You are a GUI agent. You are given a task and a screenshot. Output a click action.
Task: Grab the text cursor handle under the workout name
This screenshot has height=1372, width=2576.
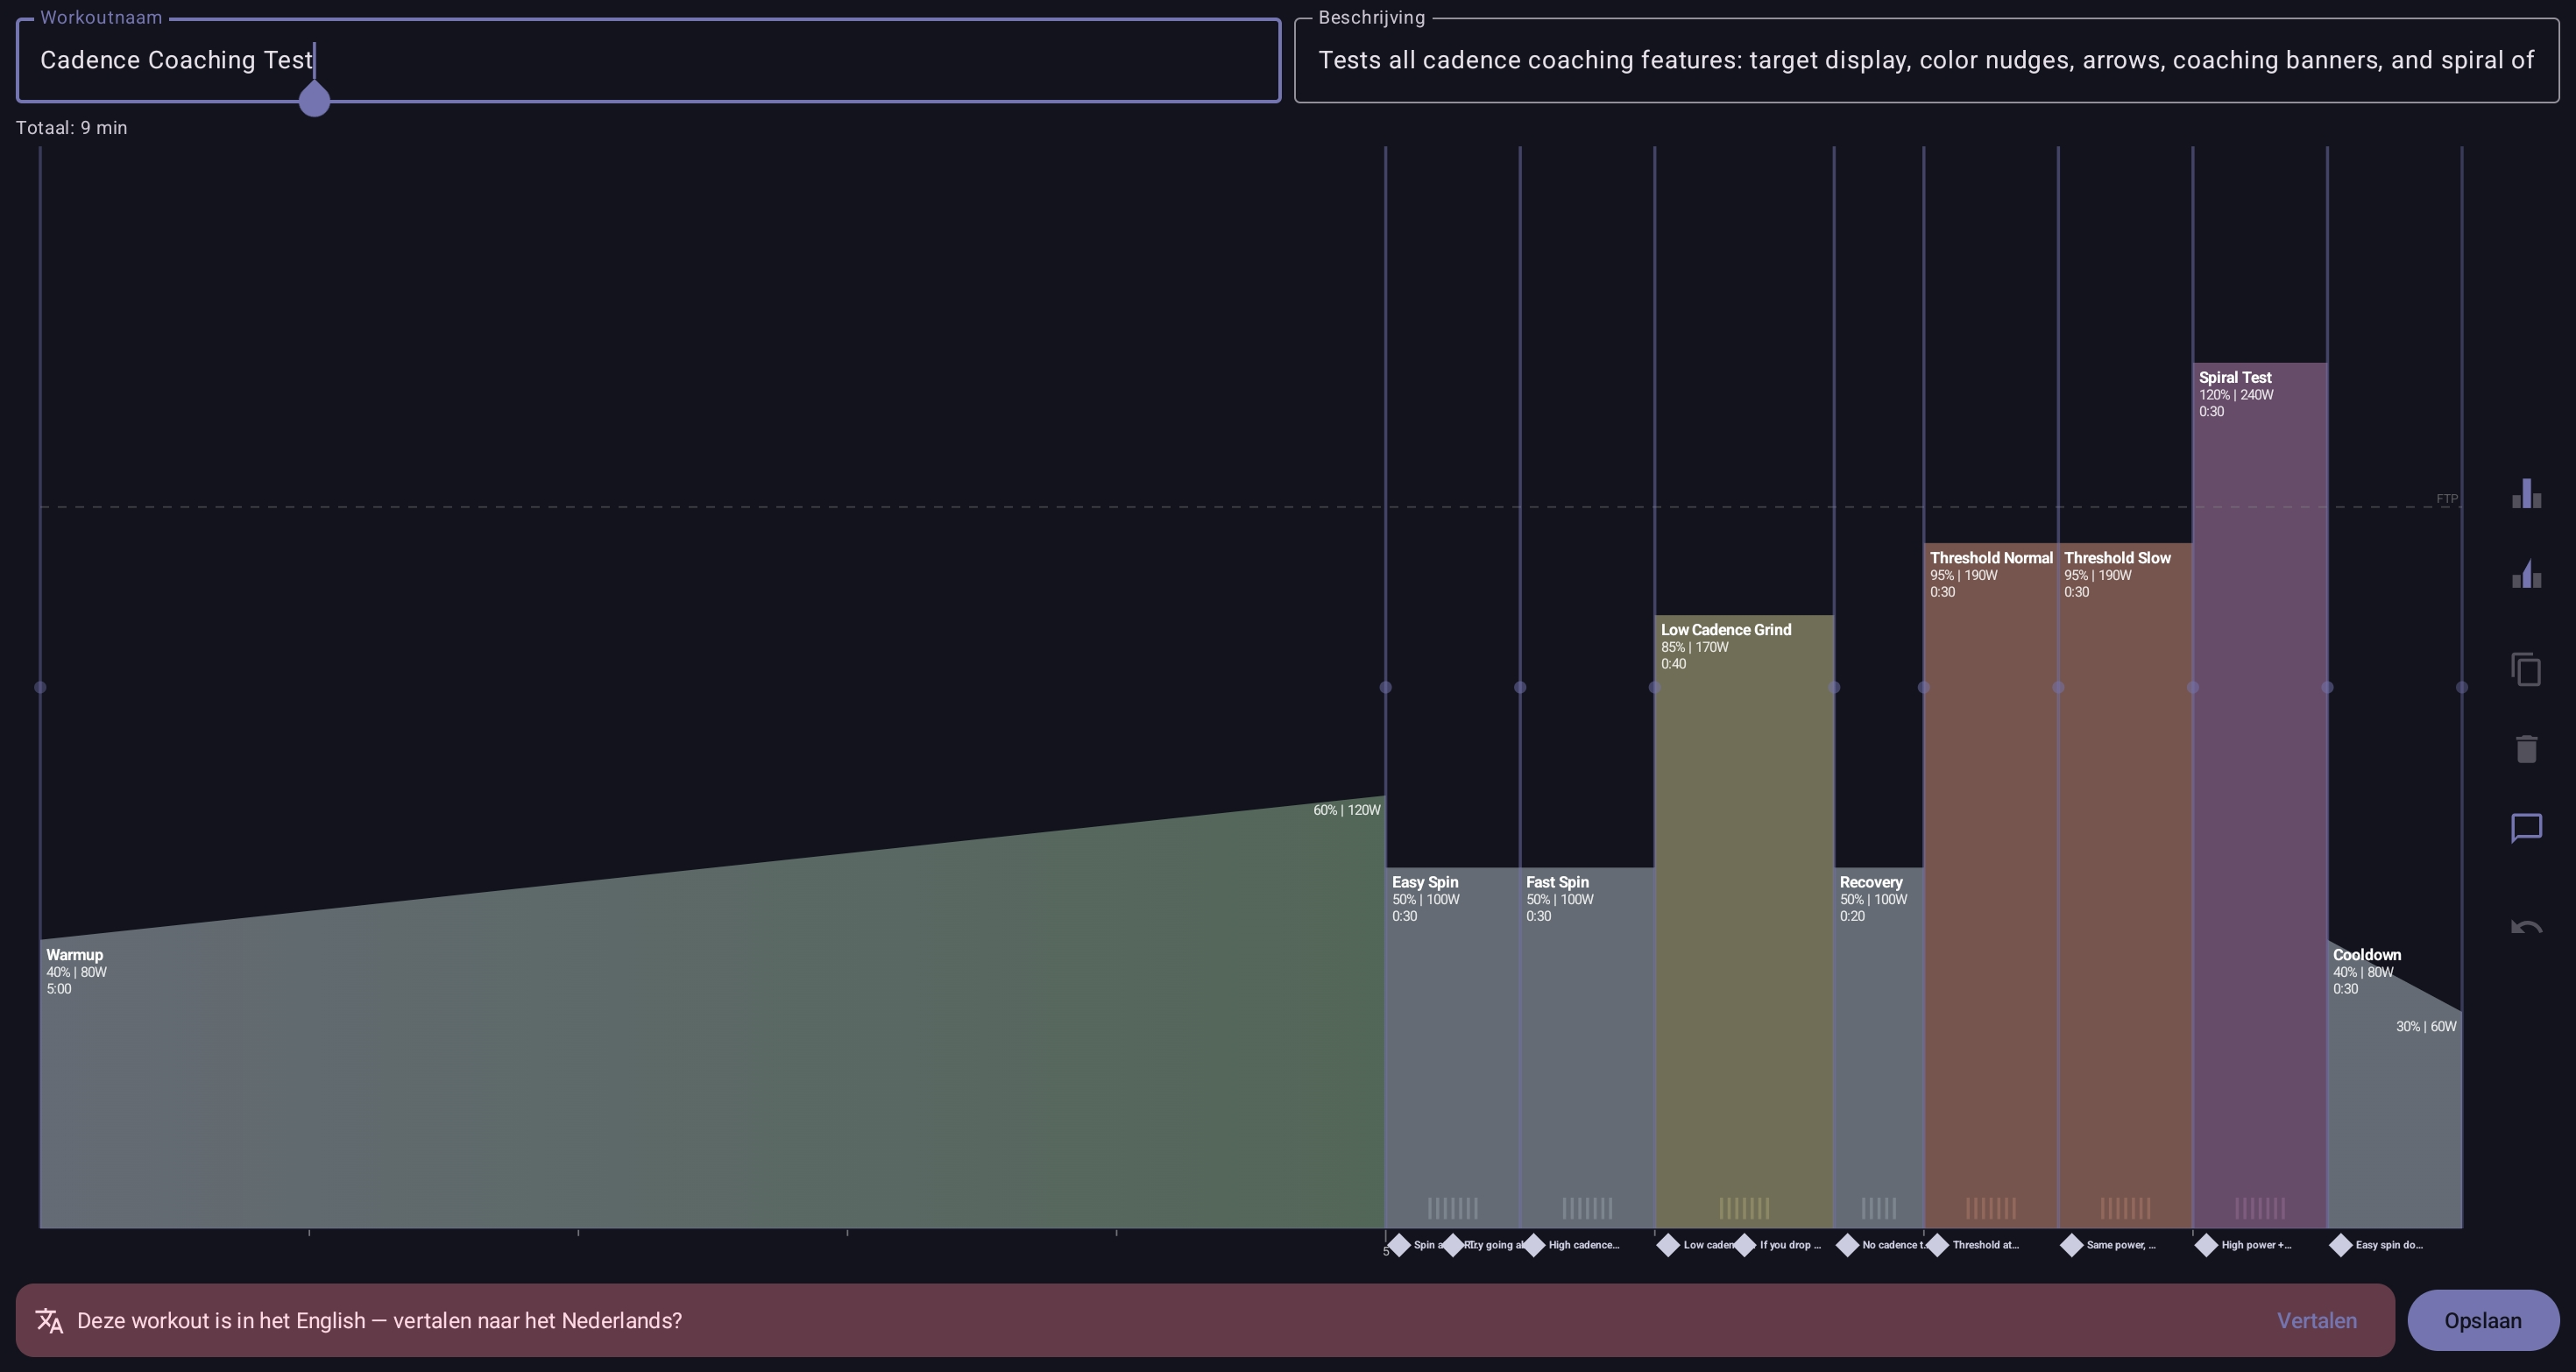pyautogui.click(x=314, y=100)
